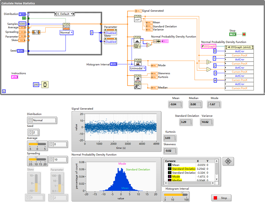Increment the Seed value with up arrow
This screenshot has height=203, width=265.
30,131
